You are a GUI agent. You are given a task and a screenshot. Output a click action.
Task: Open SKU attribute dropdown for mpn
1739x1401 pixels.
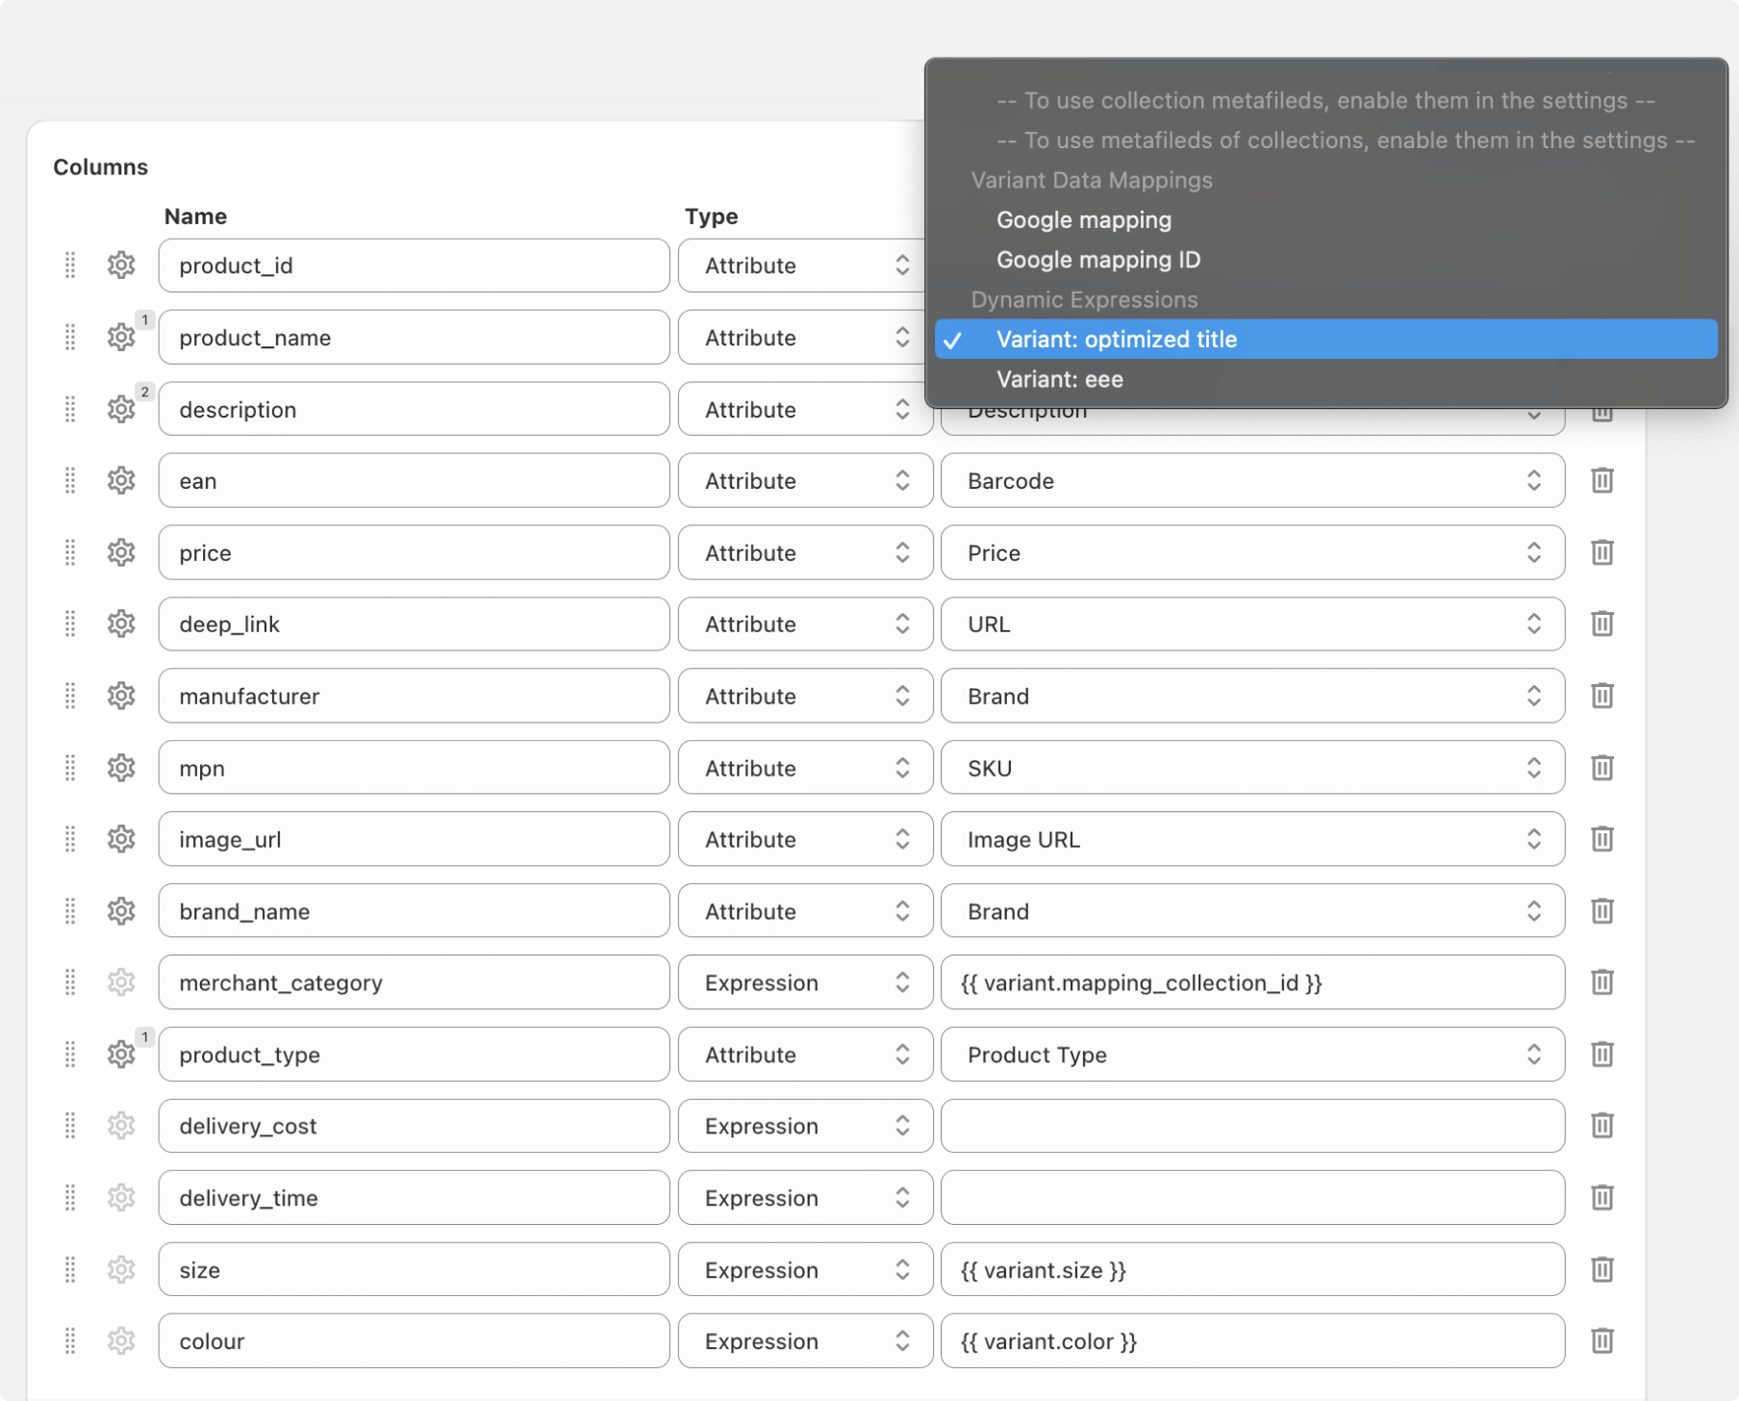click(1252, 768)
